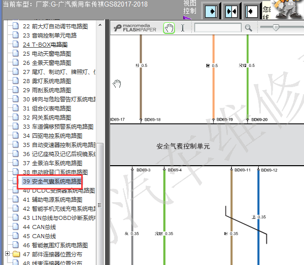The width and height of the screenshot is (304, 265).
Task: Click connector label BD69-18
Action: (152, 120)
